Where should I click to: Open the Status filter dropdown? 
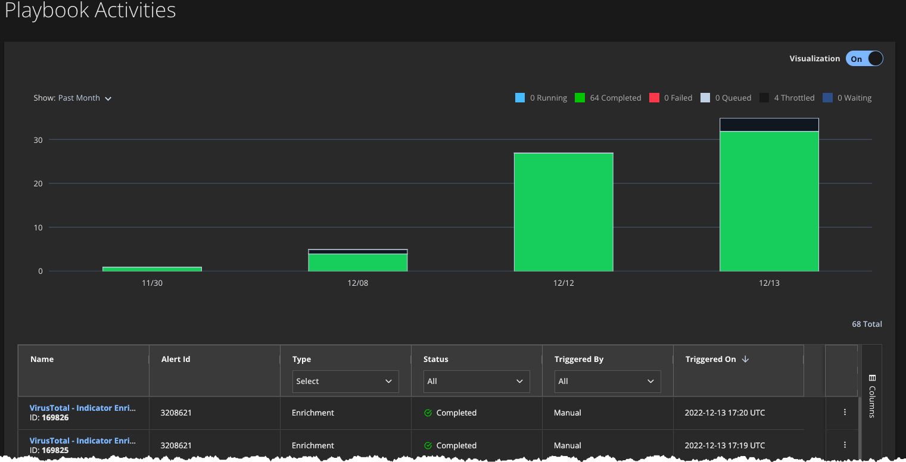pyautogui.click(x=477, y=381)
